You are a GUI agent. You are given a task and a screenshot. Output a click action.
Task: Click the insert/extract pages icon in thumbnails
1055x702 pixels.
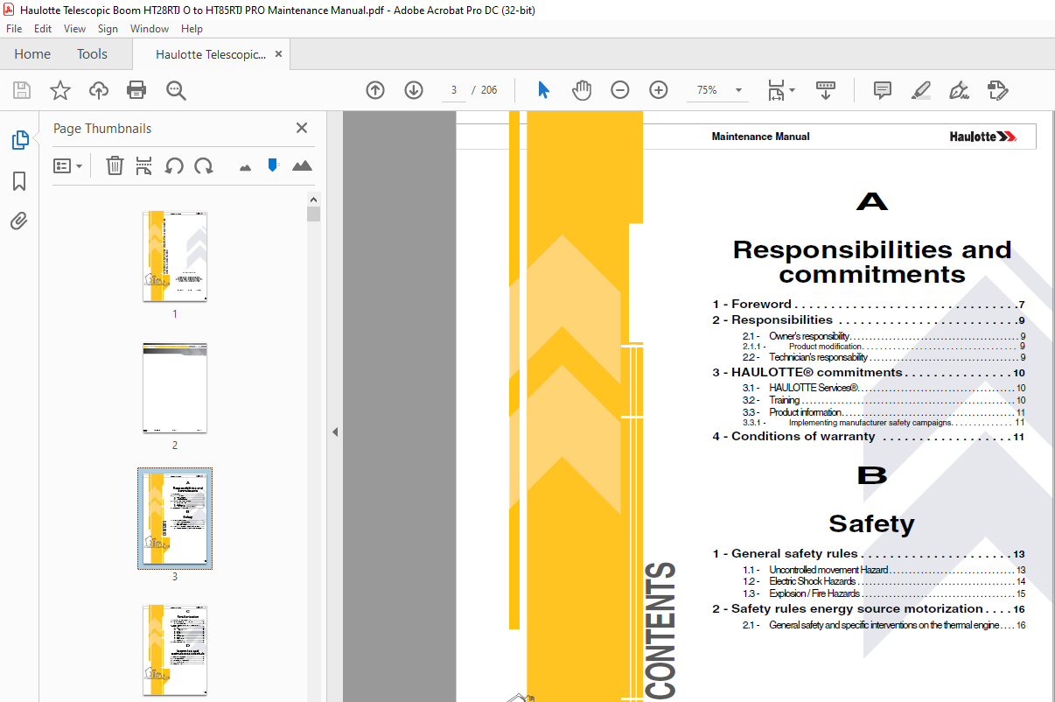click(144, 165)
